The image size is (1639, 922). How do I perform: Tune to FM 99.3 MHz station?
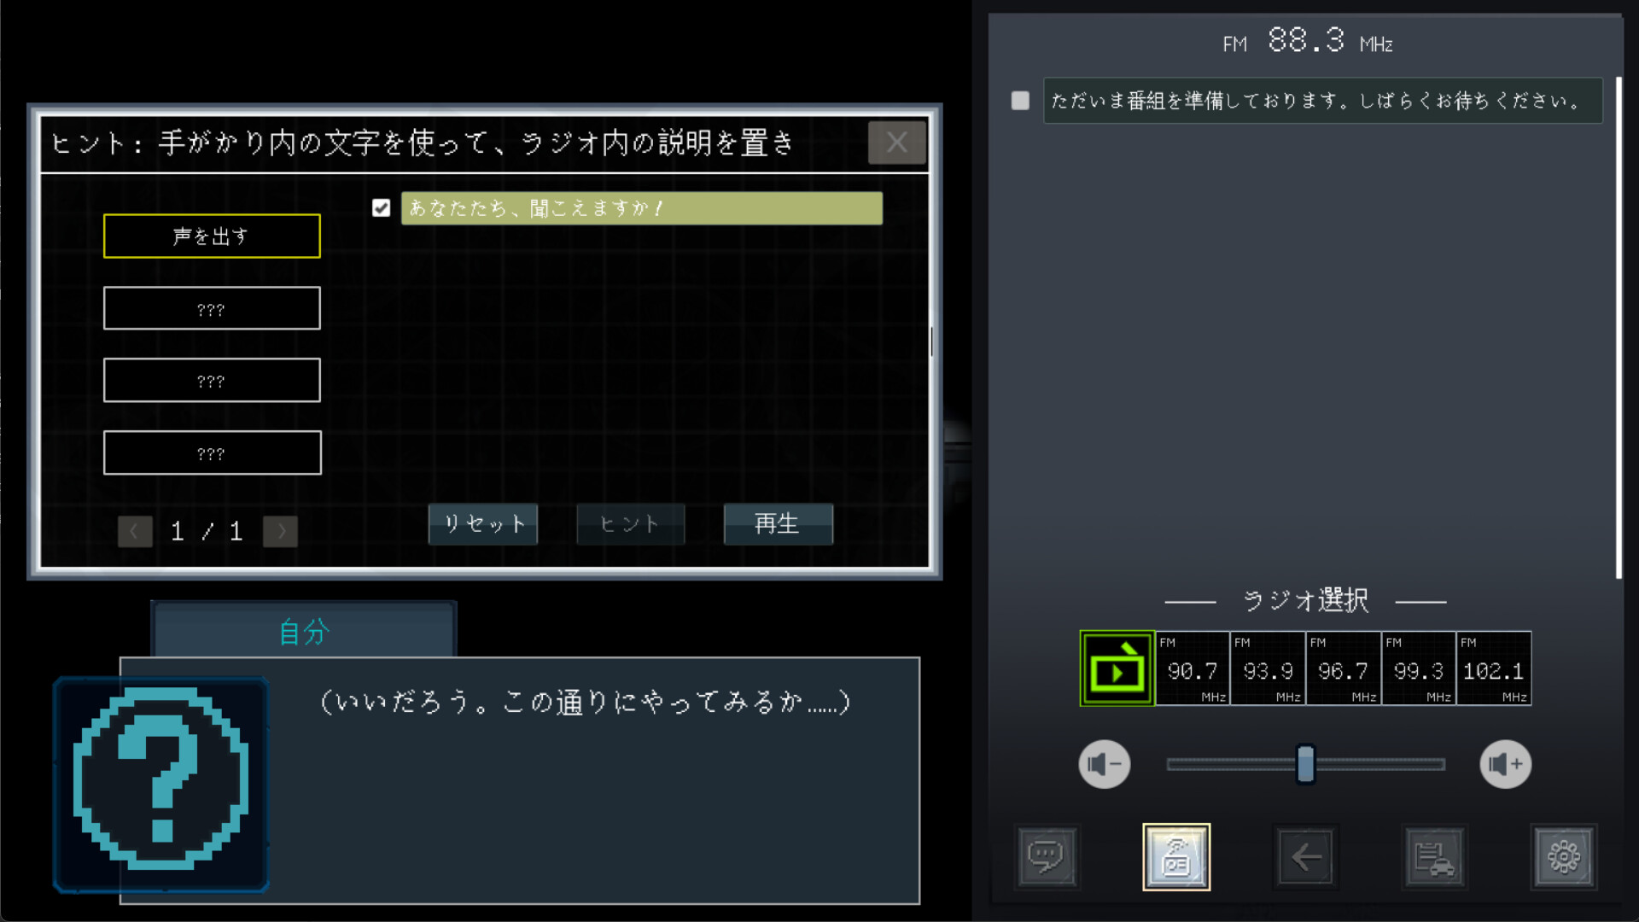1418,668
